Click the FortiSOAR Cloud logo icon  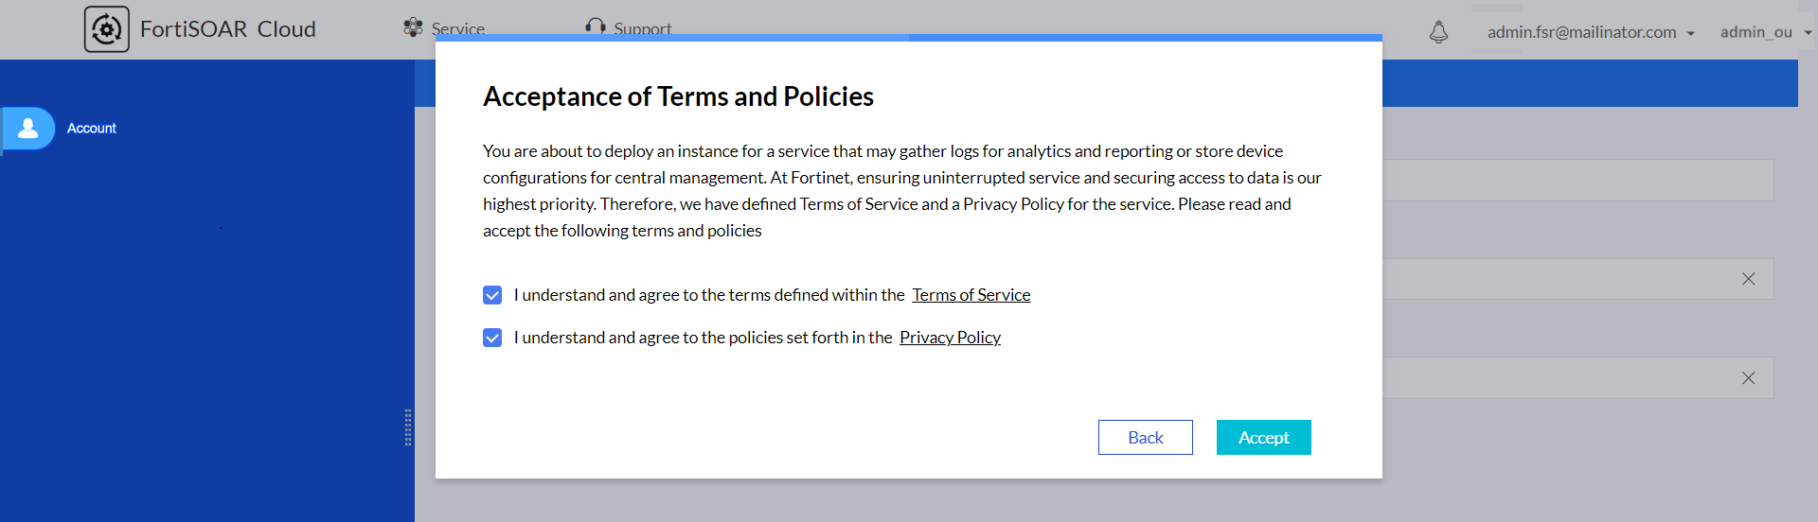pos(107,29)
